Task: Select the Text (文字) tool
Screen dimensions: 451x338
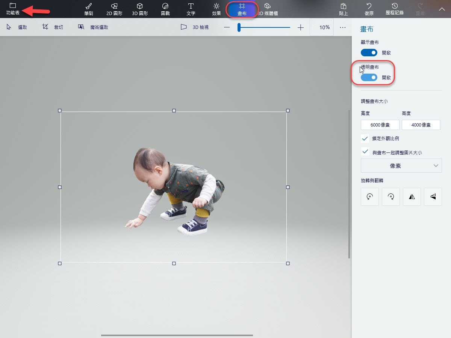Action: [191, 9]
